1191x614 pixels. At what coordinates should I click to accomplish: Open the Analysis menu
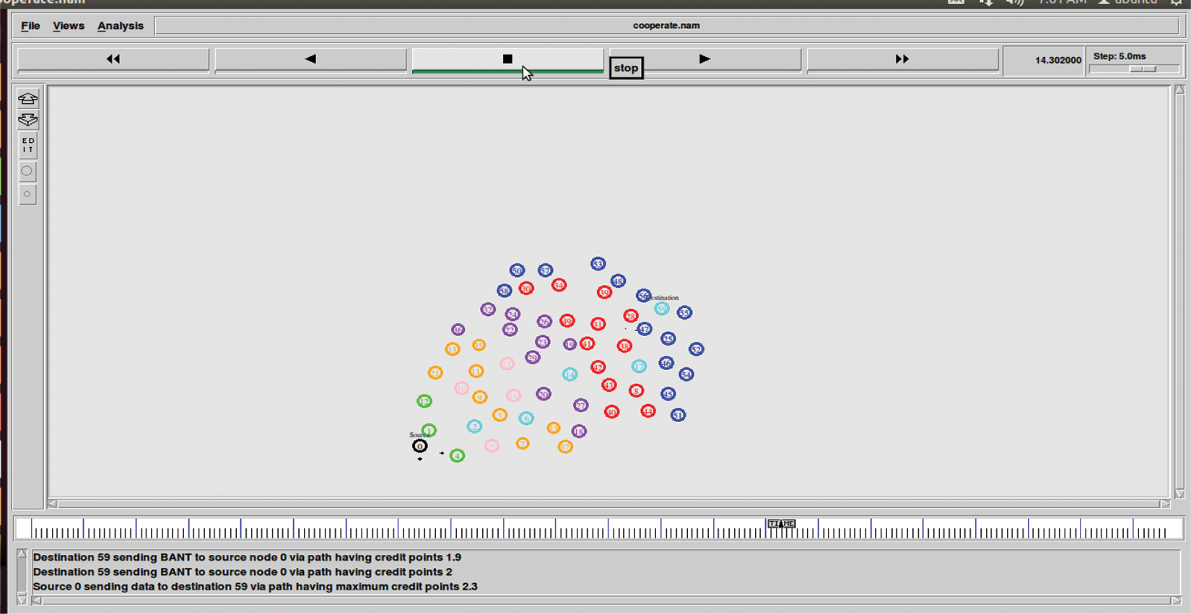(x=121, y=26)
